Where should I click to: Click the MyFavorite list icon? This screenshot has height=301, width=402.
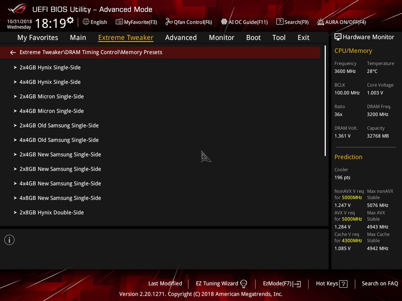(119, 22)
